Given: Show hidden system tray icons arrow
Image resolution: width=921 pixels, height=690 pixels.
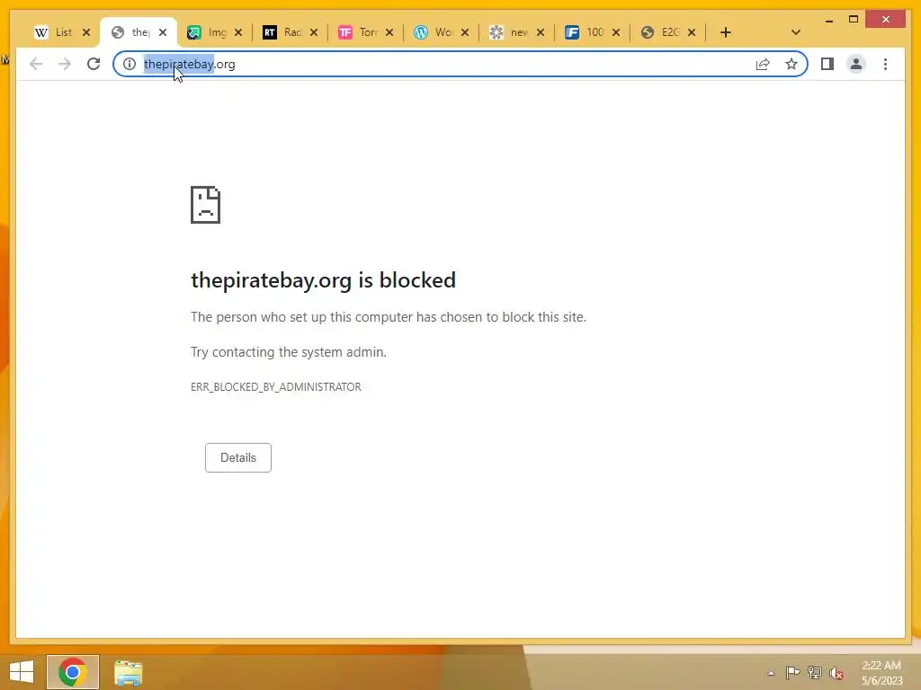Looking at the screenshot, I should click(771, 673).
